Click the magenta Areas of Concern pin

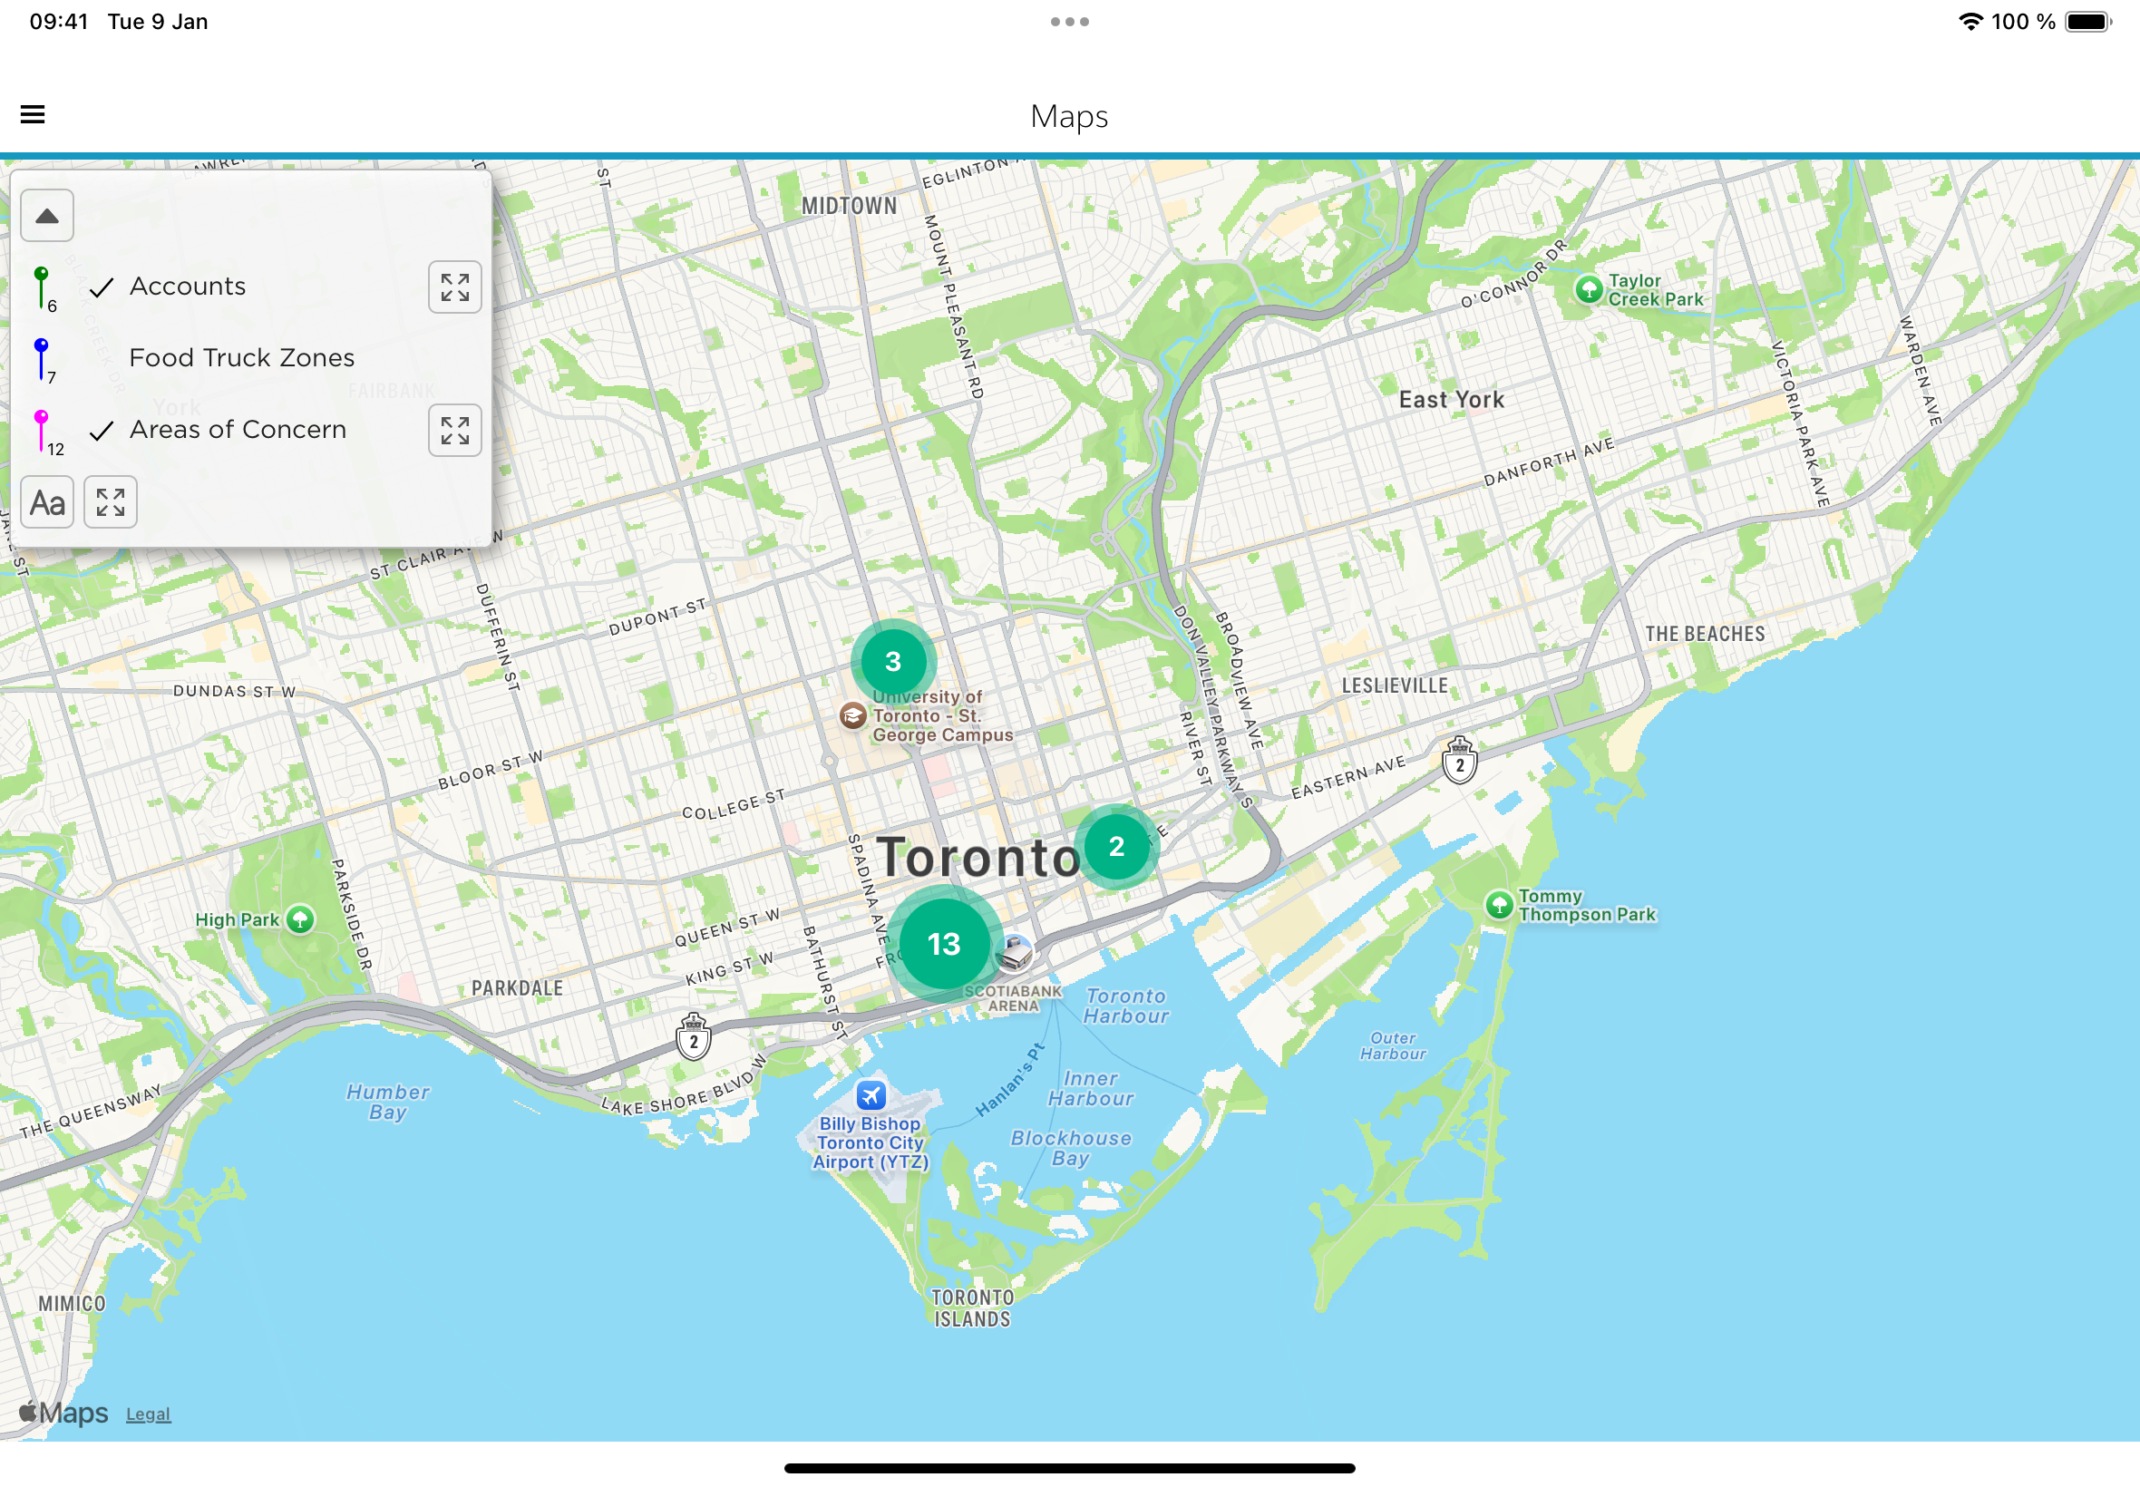click(42, 429)
